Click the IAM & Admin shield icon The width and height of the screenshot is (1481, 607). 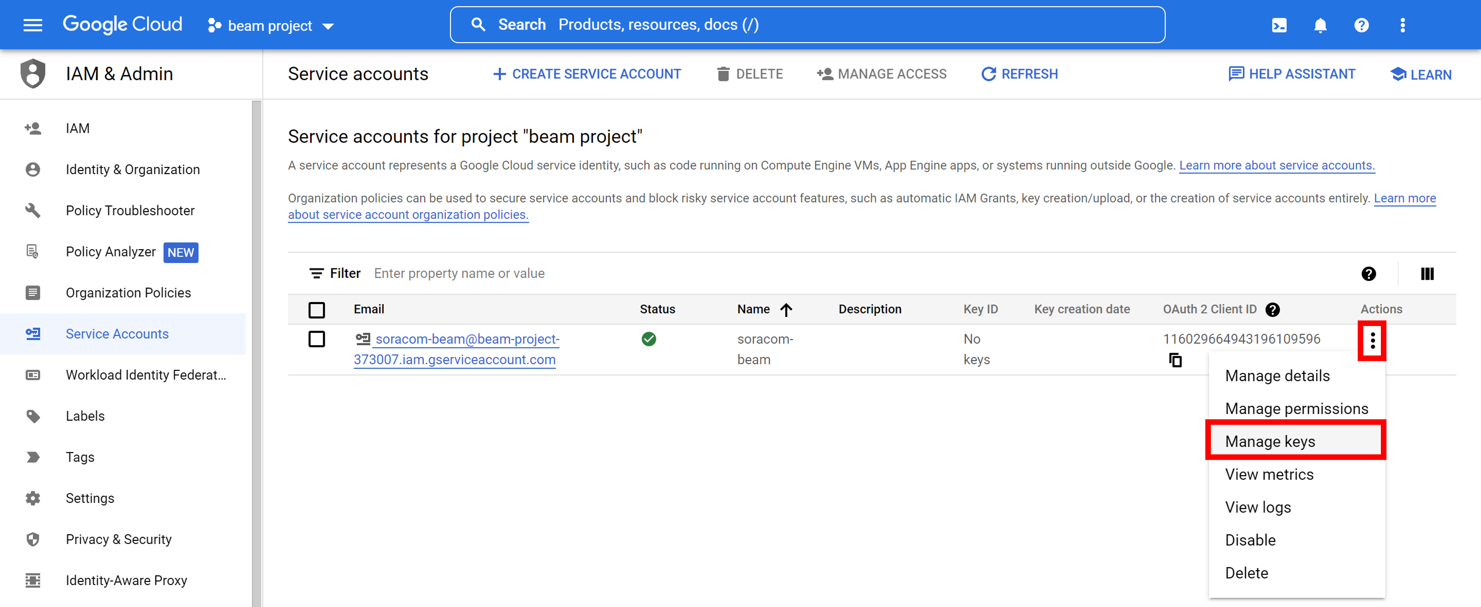(x=33, y=73)
